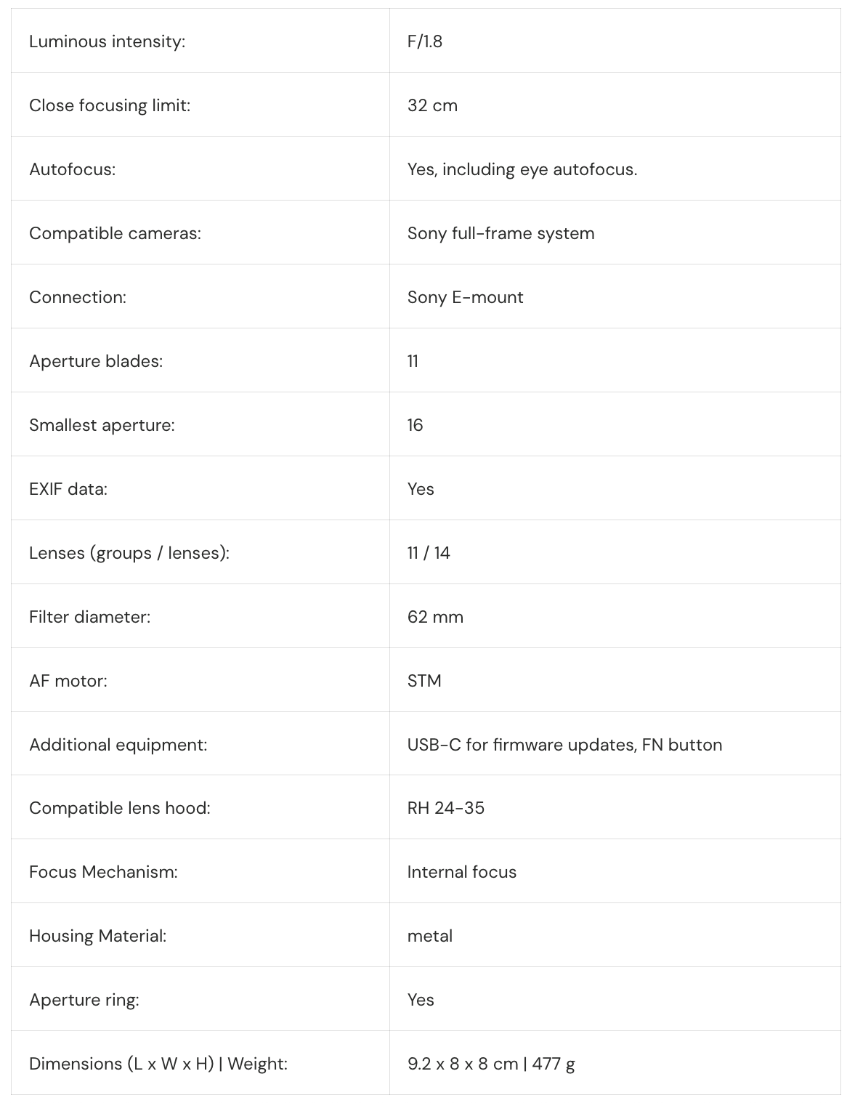Click the "Aperture ring:" label
847x1103 pixels.
coord(84,1000)
